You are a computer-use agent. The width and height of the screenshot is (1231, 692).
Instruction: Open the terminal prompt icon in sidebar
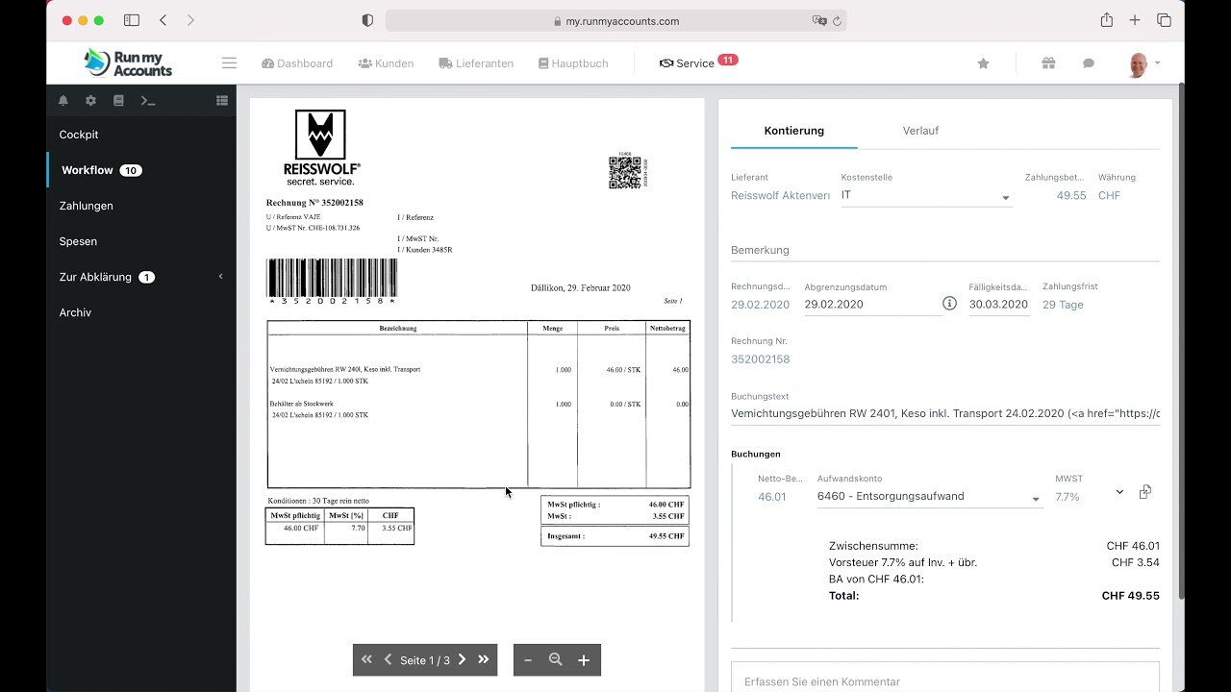(x=148, y=100)
